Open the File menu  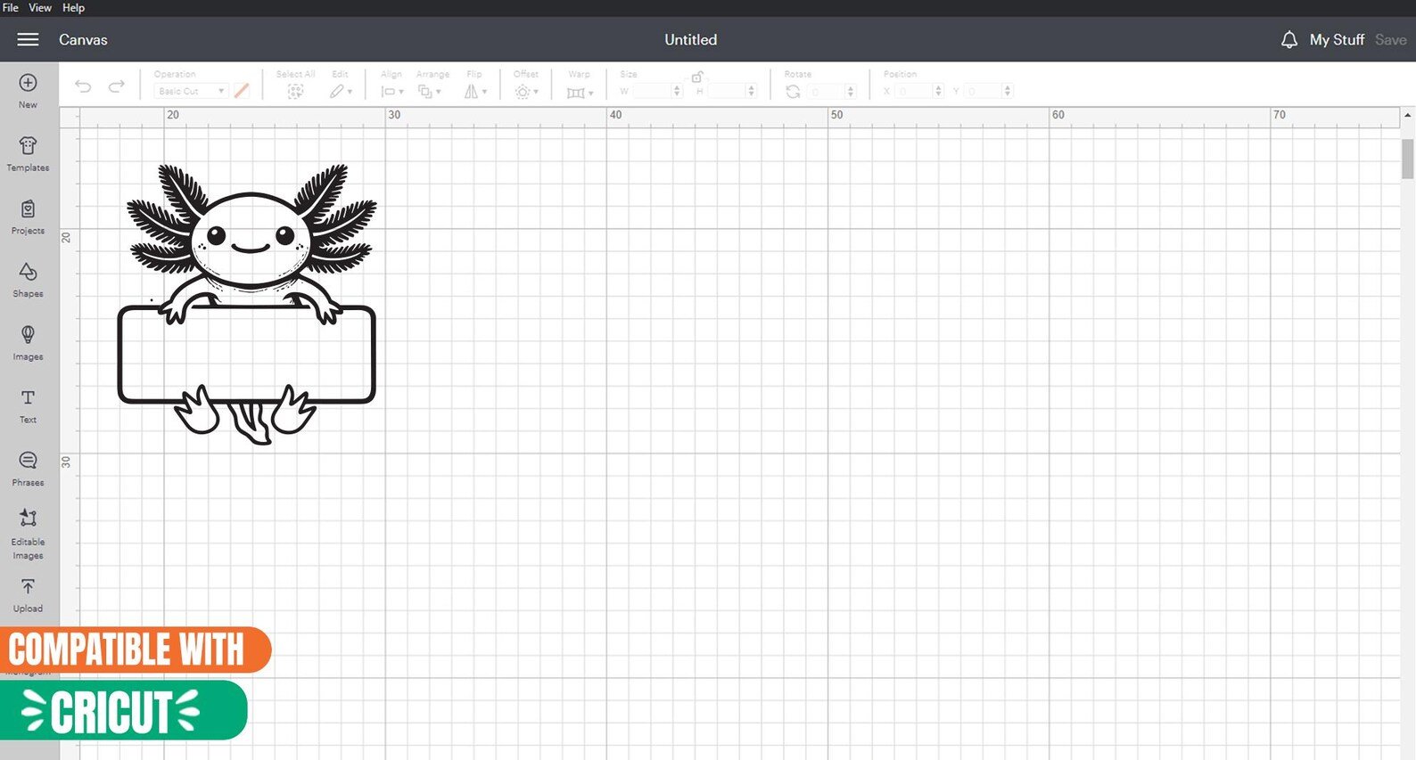click(11, 7)
